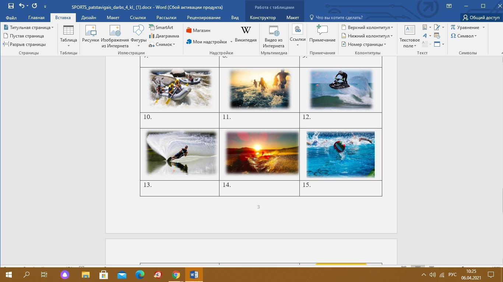Click the Общий доступ share button

481,17
